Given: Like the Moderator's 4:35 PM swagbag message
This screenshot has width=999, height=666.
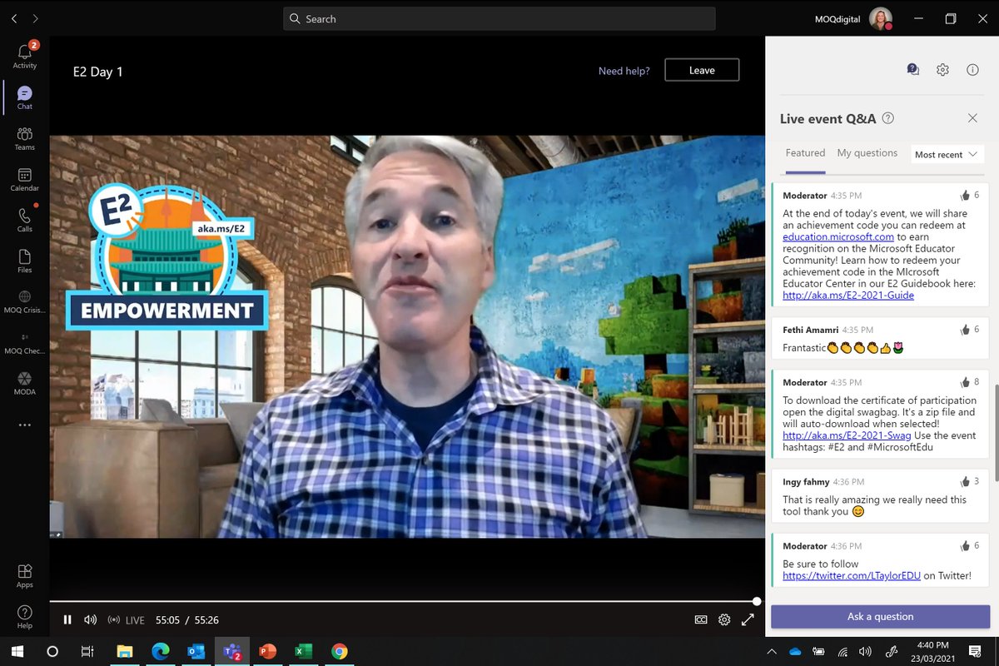Looking at the screenshot, I should pyautogui.click(x=966, y=382).
